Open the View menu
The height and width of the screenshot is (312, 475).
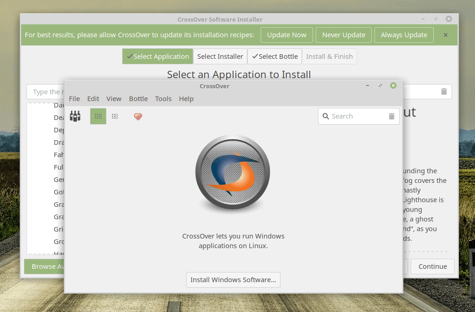[114, 99]
